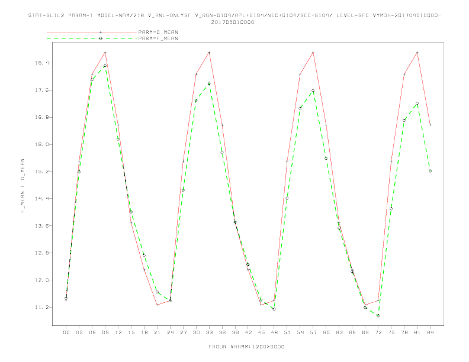Select the O_MEAN plus data point at hour 21
This screenshot has height=362, width=469.
click(x=157, y=305)
